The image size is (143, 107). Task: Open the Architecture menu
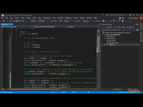click(47, 18)
